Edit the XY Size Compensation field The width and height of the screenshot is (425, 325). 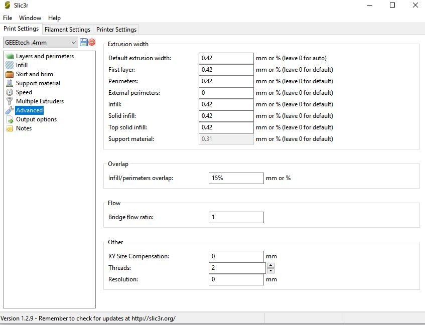[x=236, y=256]
